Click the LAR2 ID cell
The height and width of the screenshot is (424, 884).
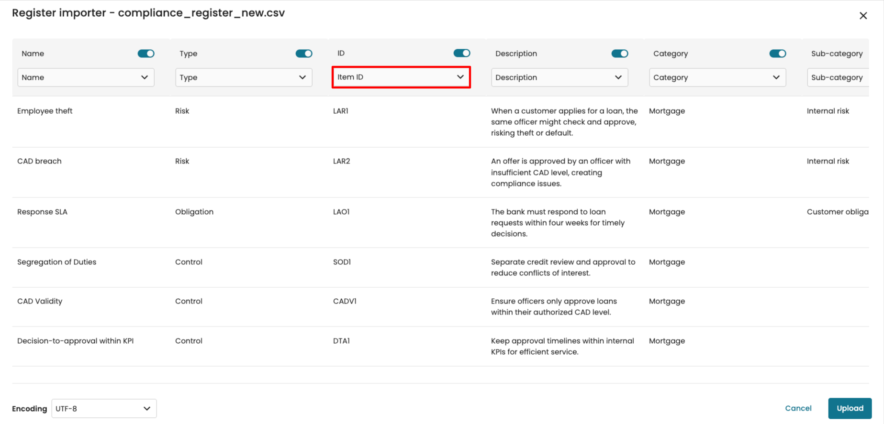click(x=342, y=161)
